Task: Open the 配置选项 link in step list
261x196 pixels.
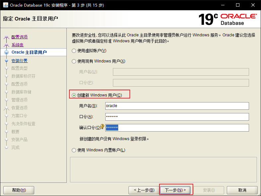Action: [20, 37]
